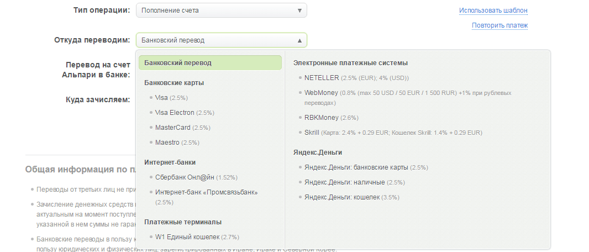Click the Куда зачисляем label

coord(98,99)
